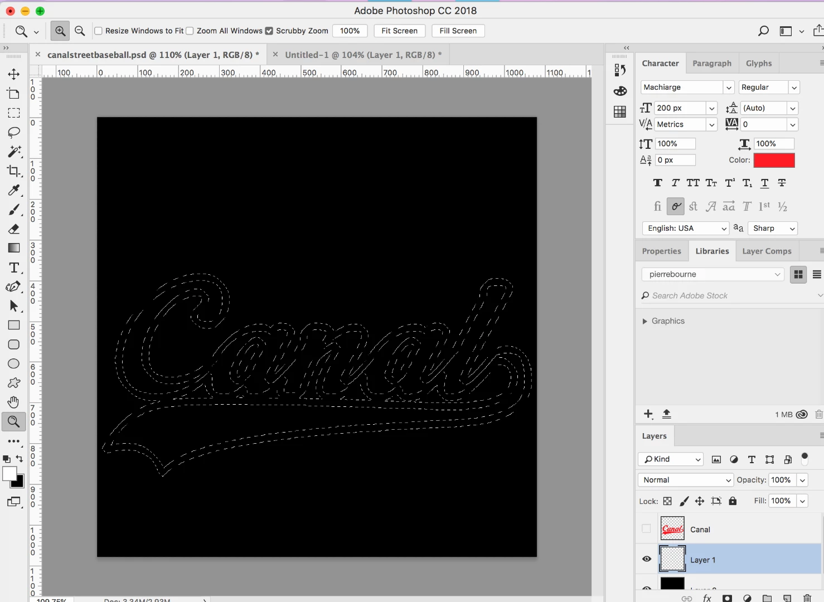Enable Zoom All Windows checkbox

pos(190,31)
